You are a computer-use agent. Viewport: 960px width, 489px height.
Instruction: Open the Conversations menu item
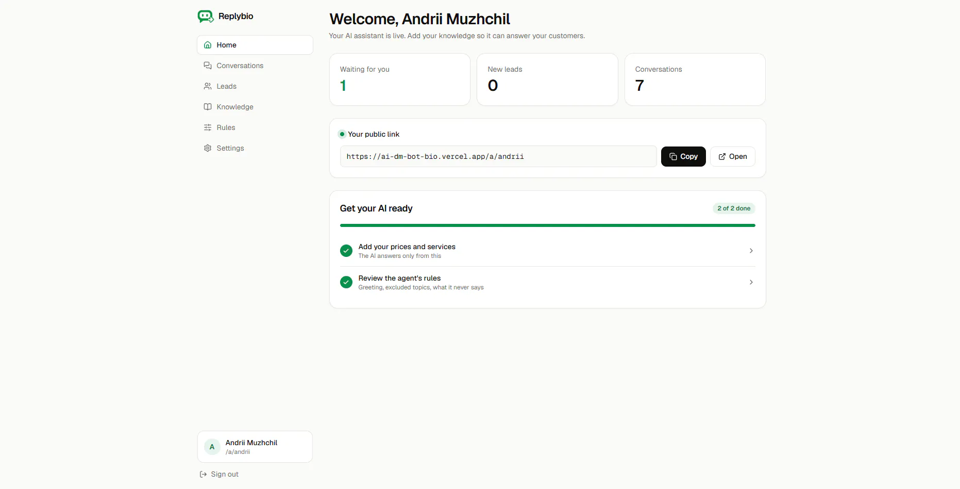(x=255, y=66)
